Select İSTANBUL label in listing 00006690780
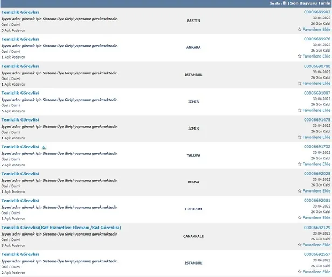 [x=193, y=75]
